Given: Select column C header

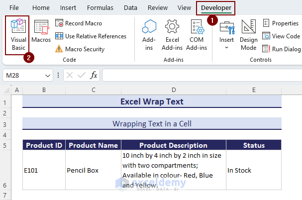Looking at the screenshot, I should point(94,90).
